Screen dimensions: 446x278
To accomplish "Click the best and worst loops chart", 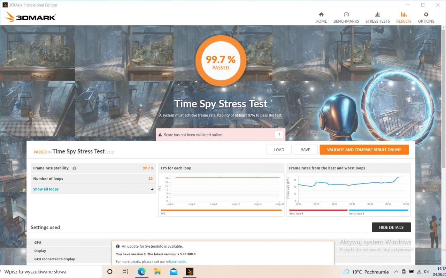I will point(348,190).
